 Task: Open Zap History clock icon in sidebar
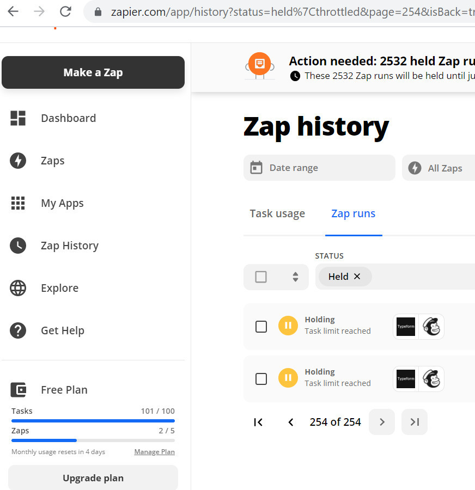point(18,246)
